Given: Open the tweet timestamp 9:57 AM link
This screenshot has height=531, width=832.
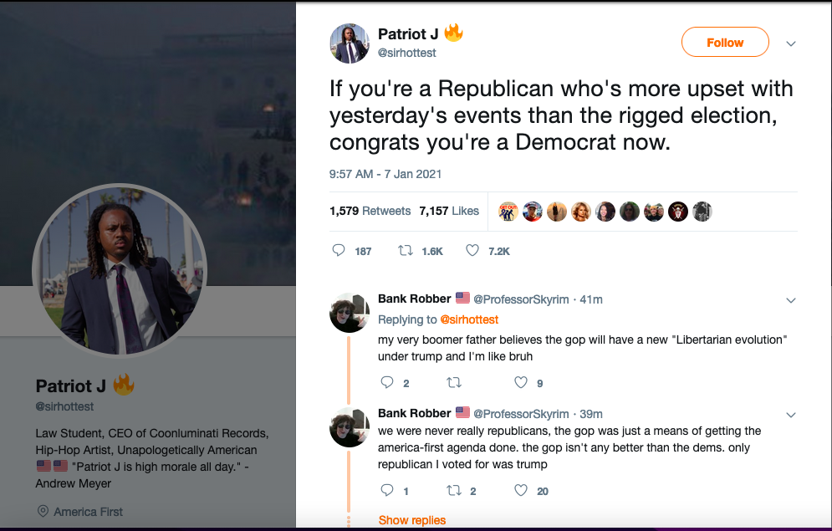Looking at the screenshot, I should [385, 174].
